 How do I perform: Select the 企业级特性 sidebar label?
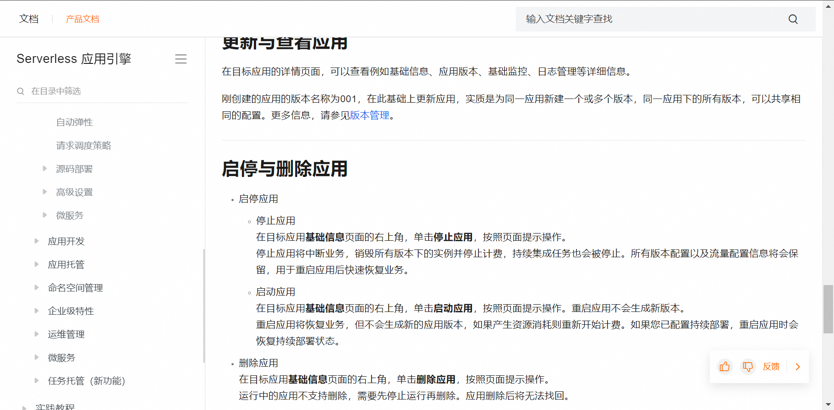click(x=71, y=311)
